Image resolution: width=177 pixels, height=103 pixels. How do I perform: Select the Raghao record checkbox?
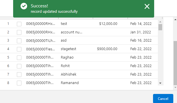[x=19, y=58]
